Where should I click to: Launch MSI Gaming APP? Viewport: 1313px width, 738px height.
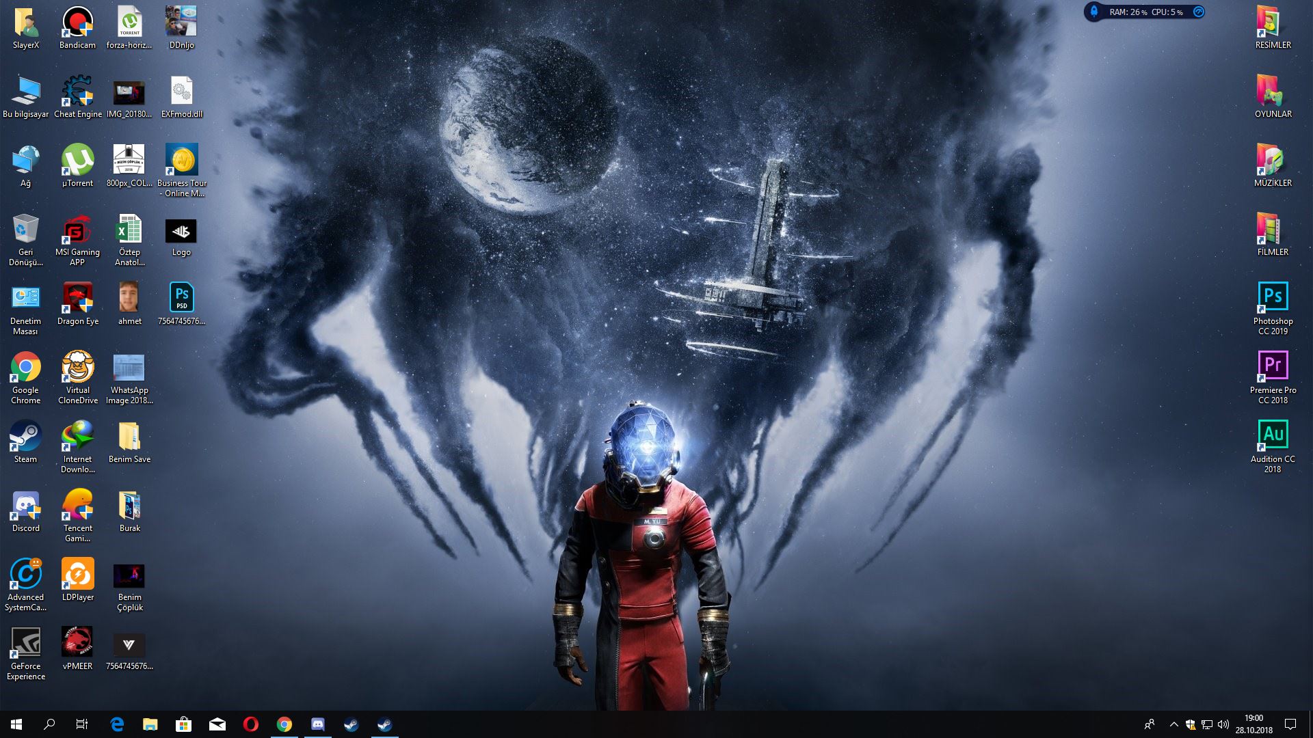[78, 239]
